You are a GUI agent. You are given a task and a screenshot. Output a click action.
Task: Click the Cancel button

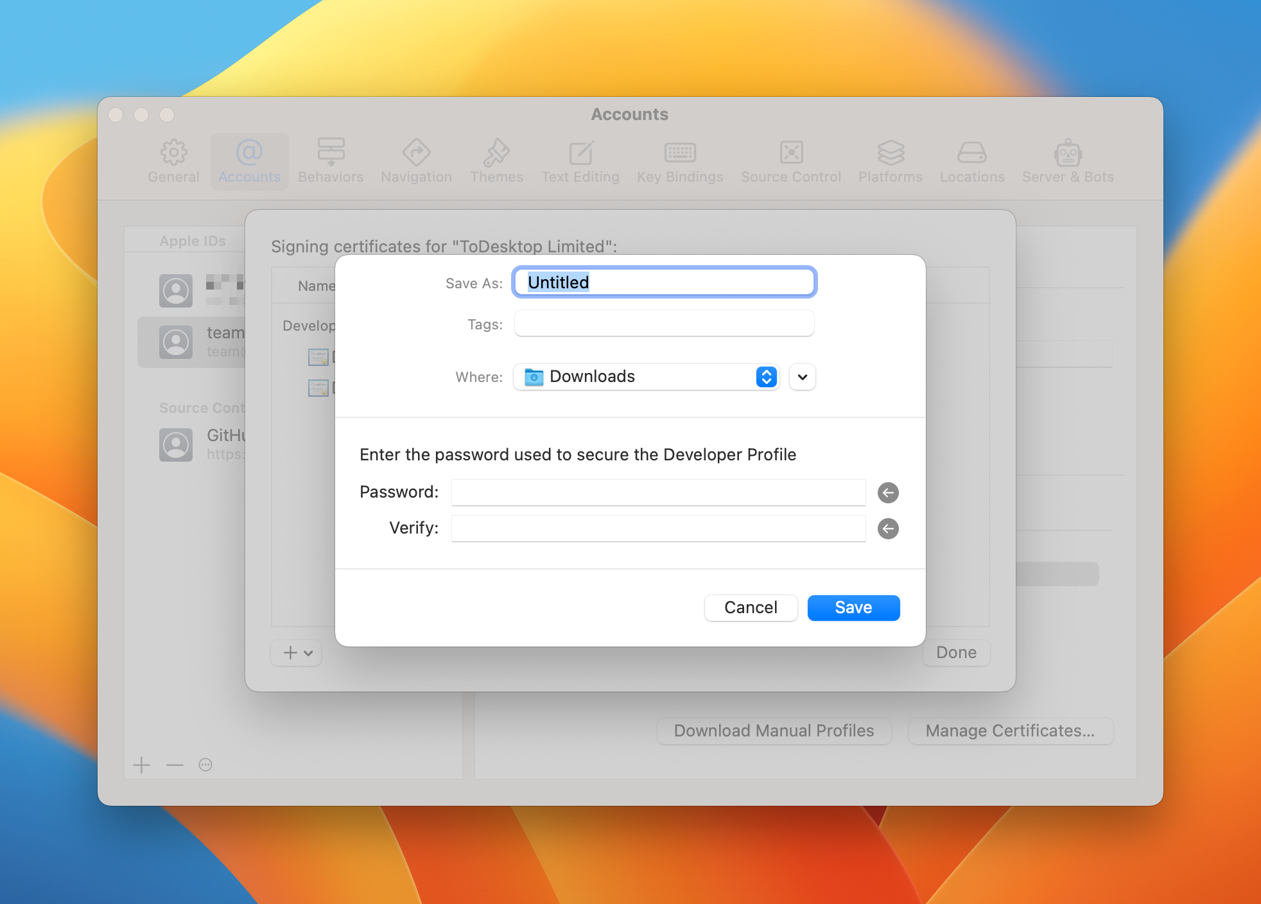[x=751, y=607]
